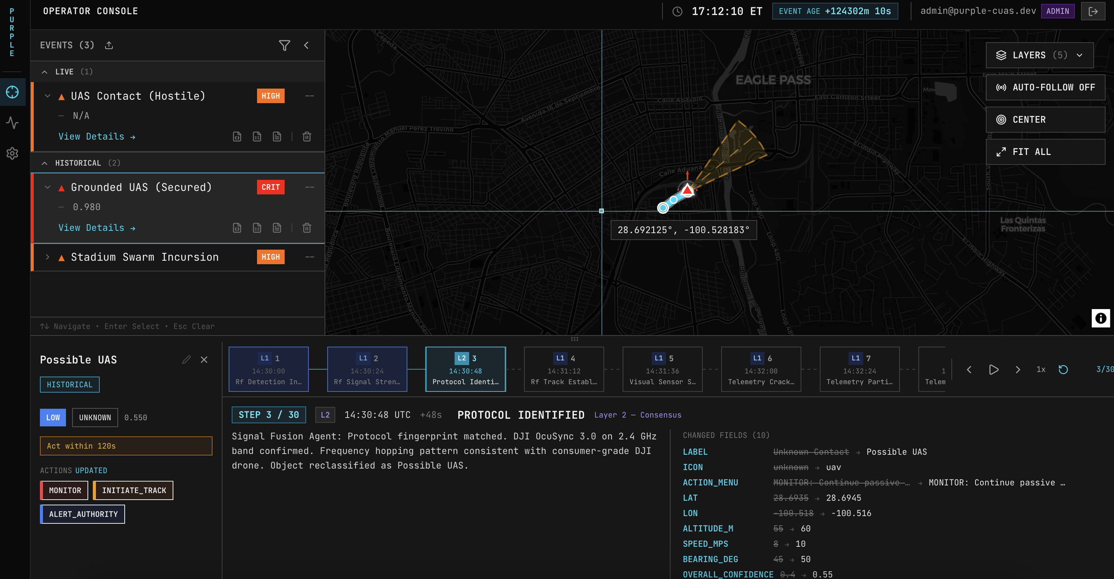The image size is (1114, 579).
Task: Click the red UAS triangle marker on map
Action: coord(688,191)
